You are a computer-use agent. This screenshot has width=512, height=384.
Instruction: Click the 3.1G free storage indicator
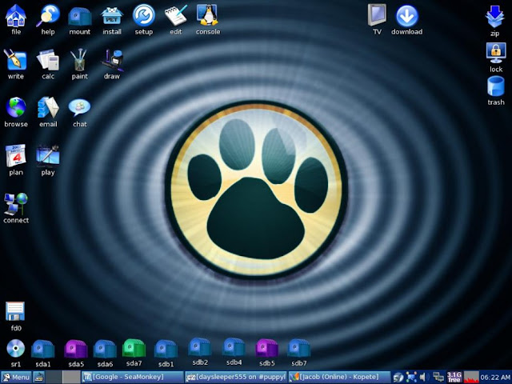pos(454,377)
